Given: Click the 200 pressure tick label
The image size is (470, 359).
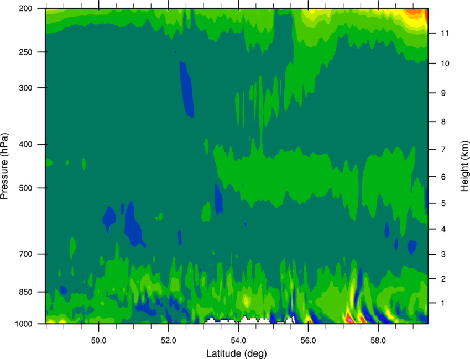Looking at the screenshot, I should coord(25,8).
